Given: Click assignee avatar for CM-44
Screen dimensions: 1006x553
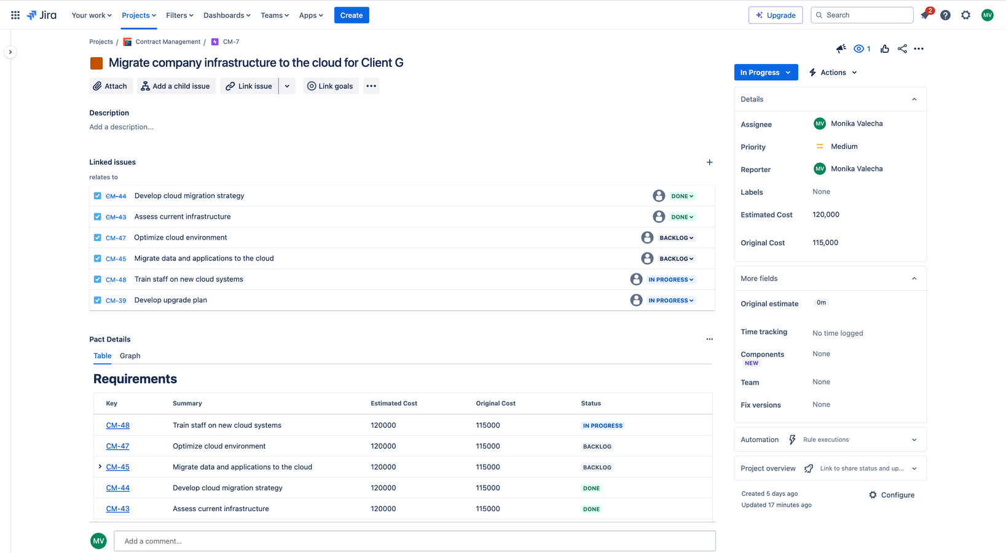Looking at the screenshot, I should point(659,196).
